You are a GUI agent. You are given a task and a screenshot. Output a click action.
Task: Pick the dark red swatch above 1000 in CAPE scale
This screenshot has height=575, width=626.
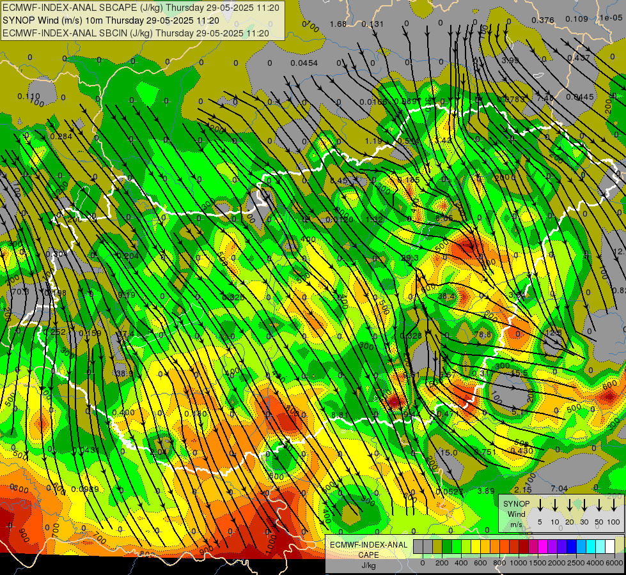coord(524,547)
